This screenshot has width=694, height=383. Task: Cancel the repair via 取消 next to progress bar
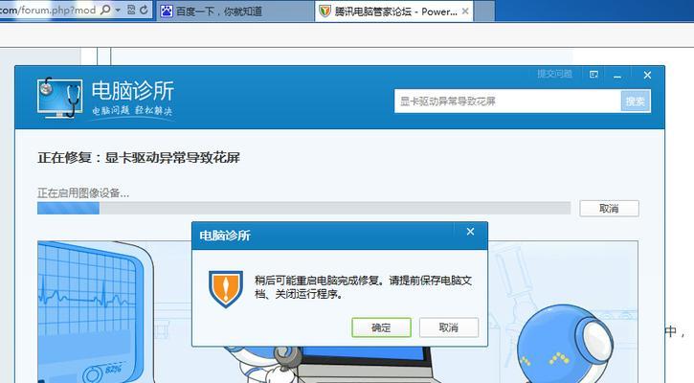(609, 209)
